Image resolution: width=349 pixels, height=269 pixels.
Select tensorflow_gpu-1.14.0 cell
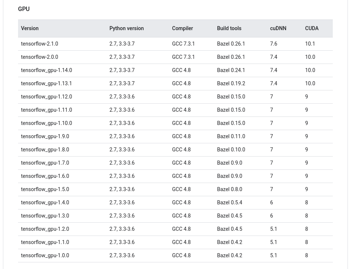tap(46, 70)
